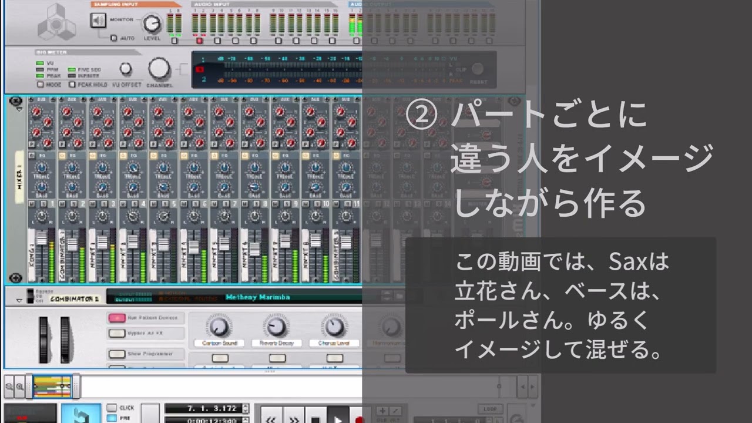Click the Combinator 1 device name label
Screen dimensions: 752x423
[x=74, y=299]
